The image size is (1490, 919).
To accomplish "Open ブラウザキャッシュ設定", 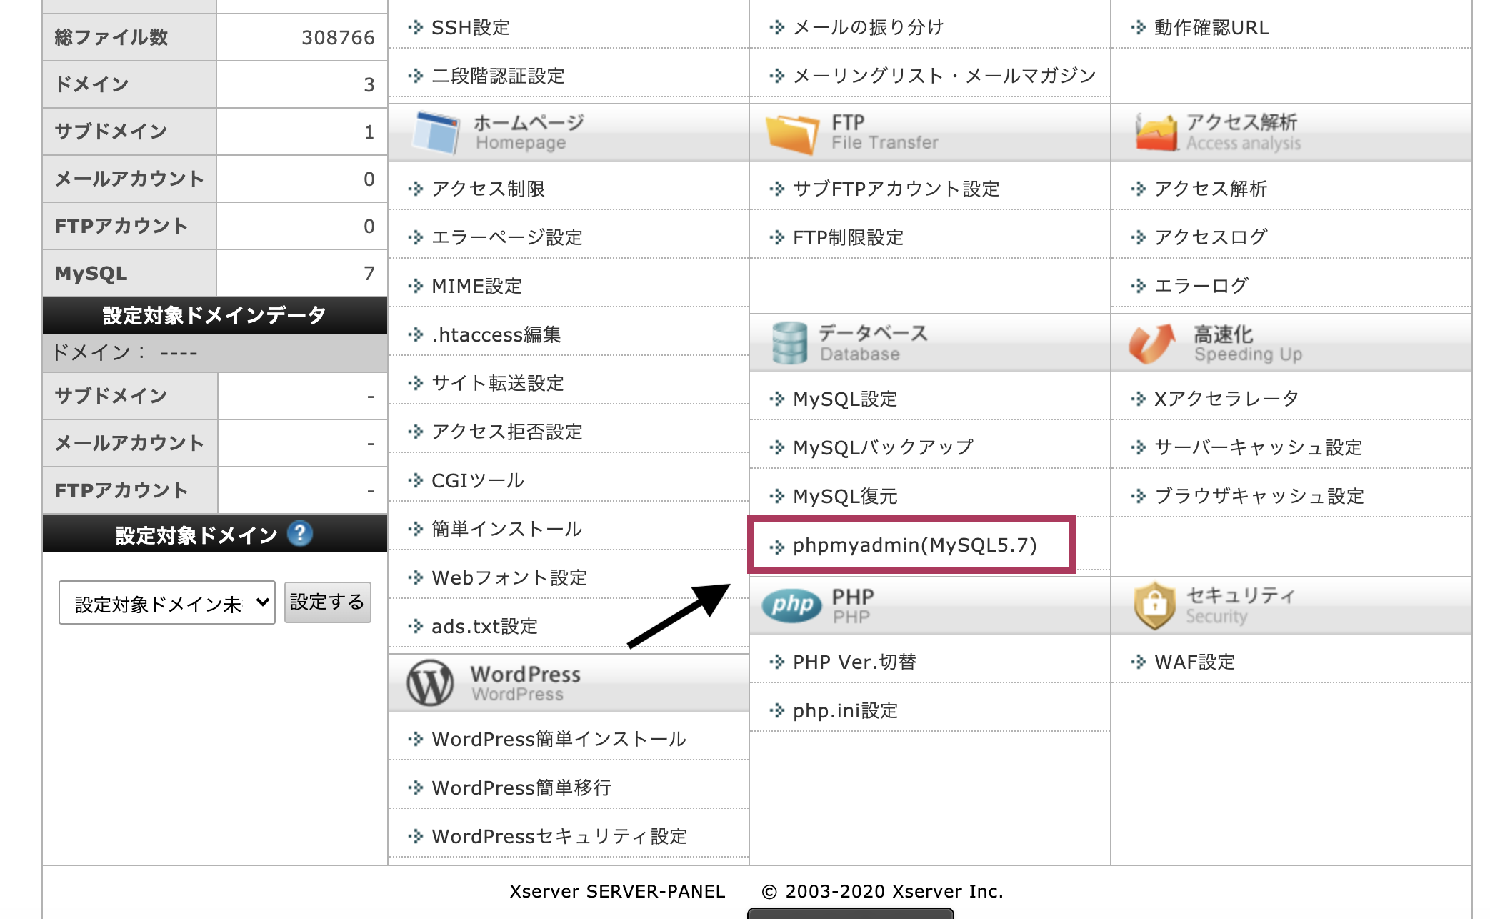I will click(x=1259, y=496).
